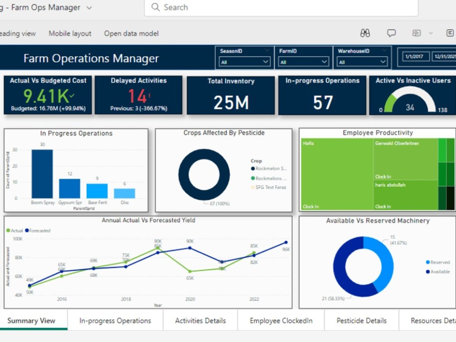Click Annual Actual Vs Forecasted Yield title
This screenshot has height=342, width=456.
tap(148, 220)
